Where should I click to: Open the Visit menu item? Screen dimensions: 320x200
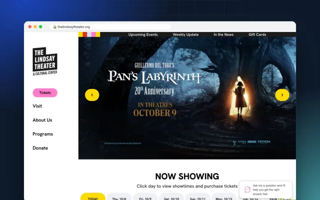click(x=37, y=106)
